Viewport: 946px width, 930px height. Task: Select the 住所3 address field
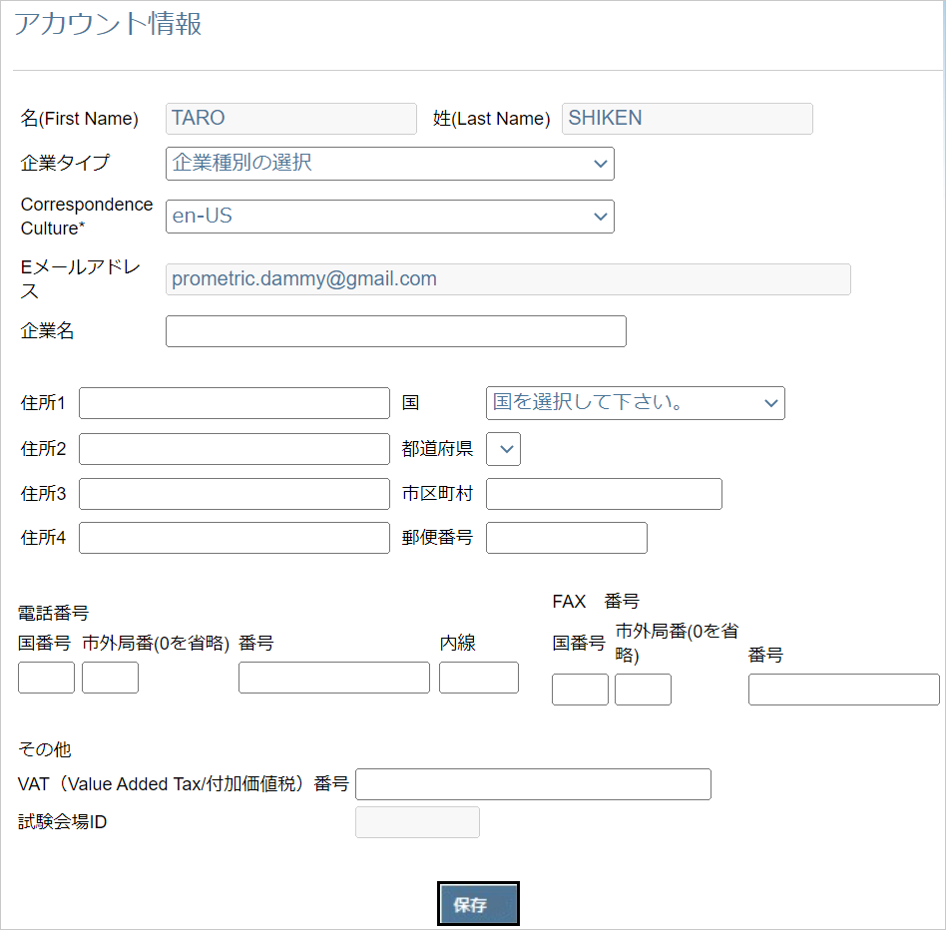click(234, 494)
